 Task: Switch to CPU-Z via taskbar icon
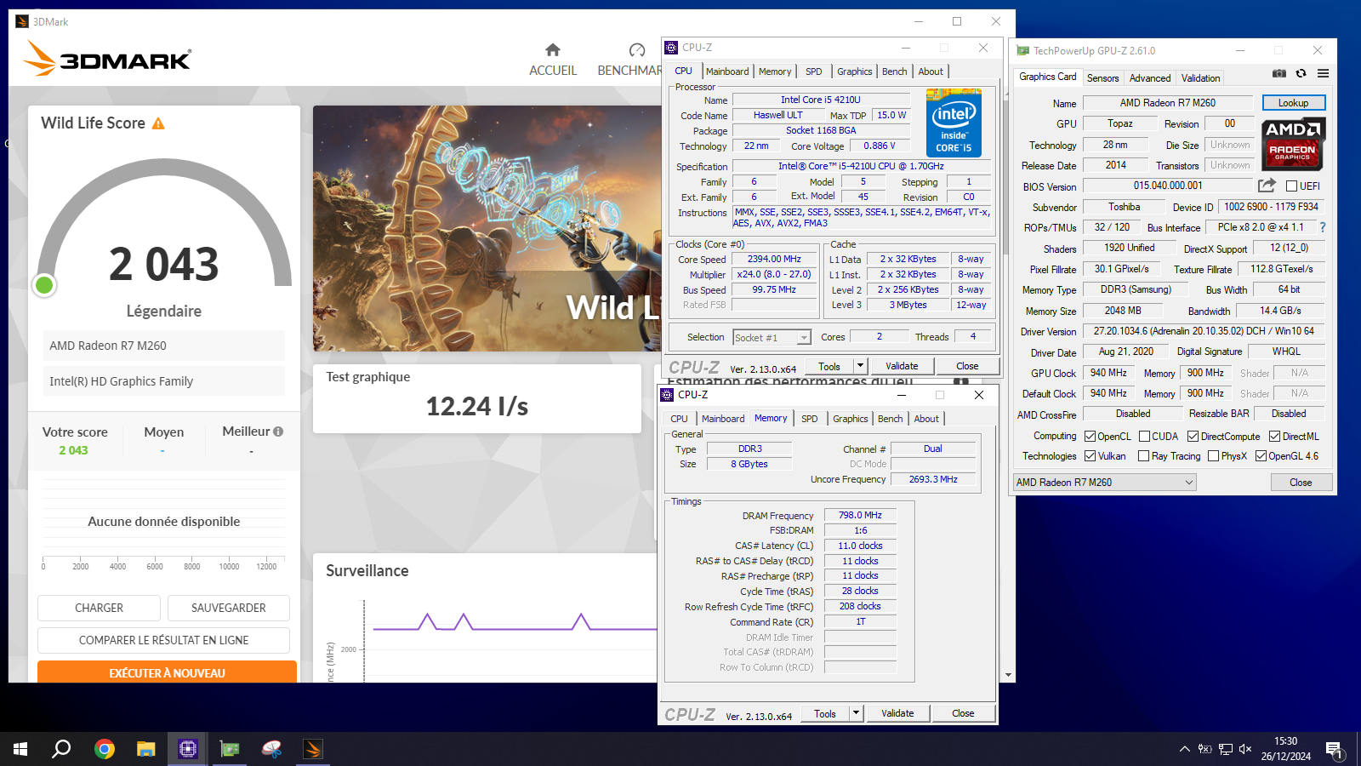tap(188, 749)
